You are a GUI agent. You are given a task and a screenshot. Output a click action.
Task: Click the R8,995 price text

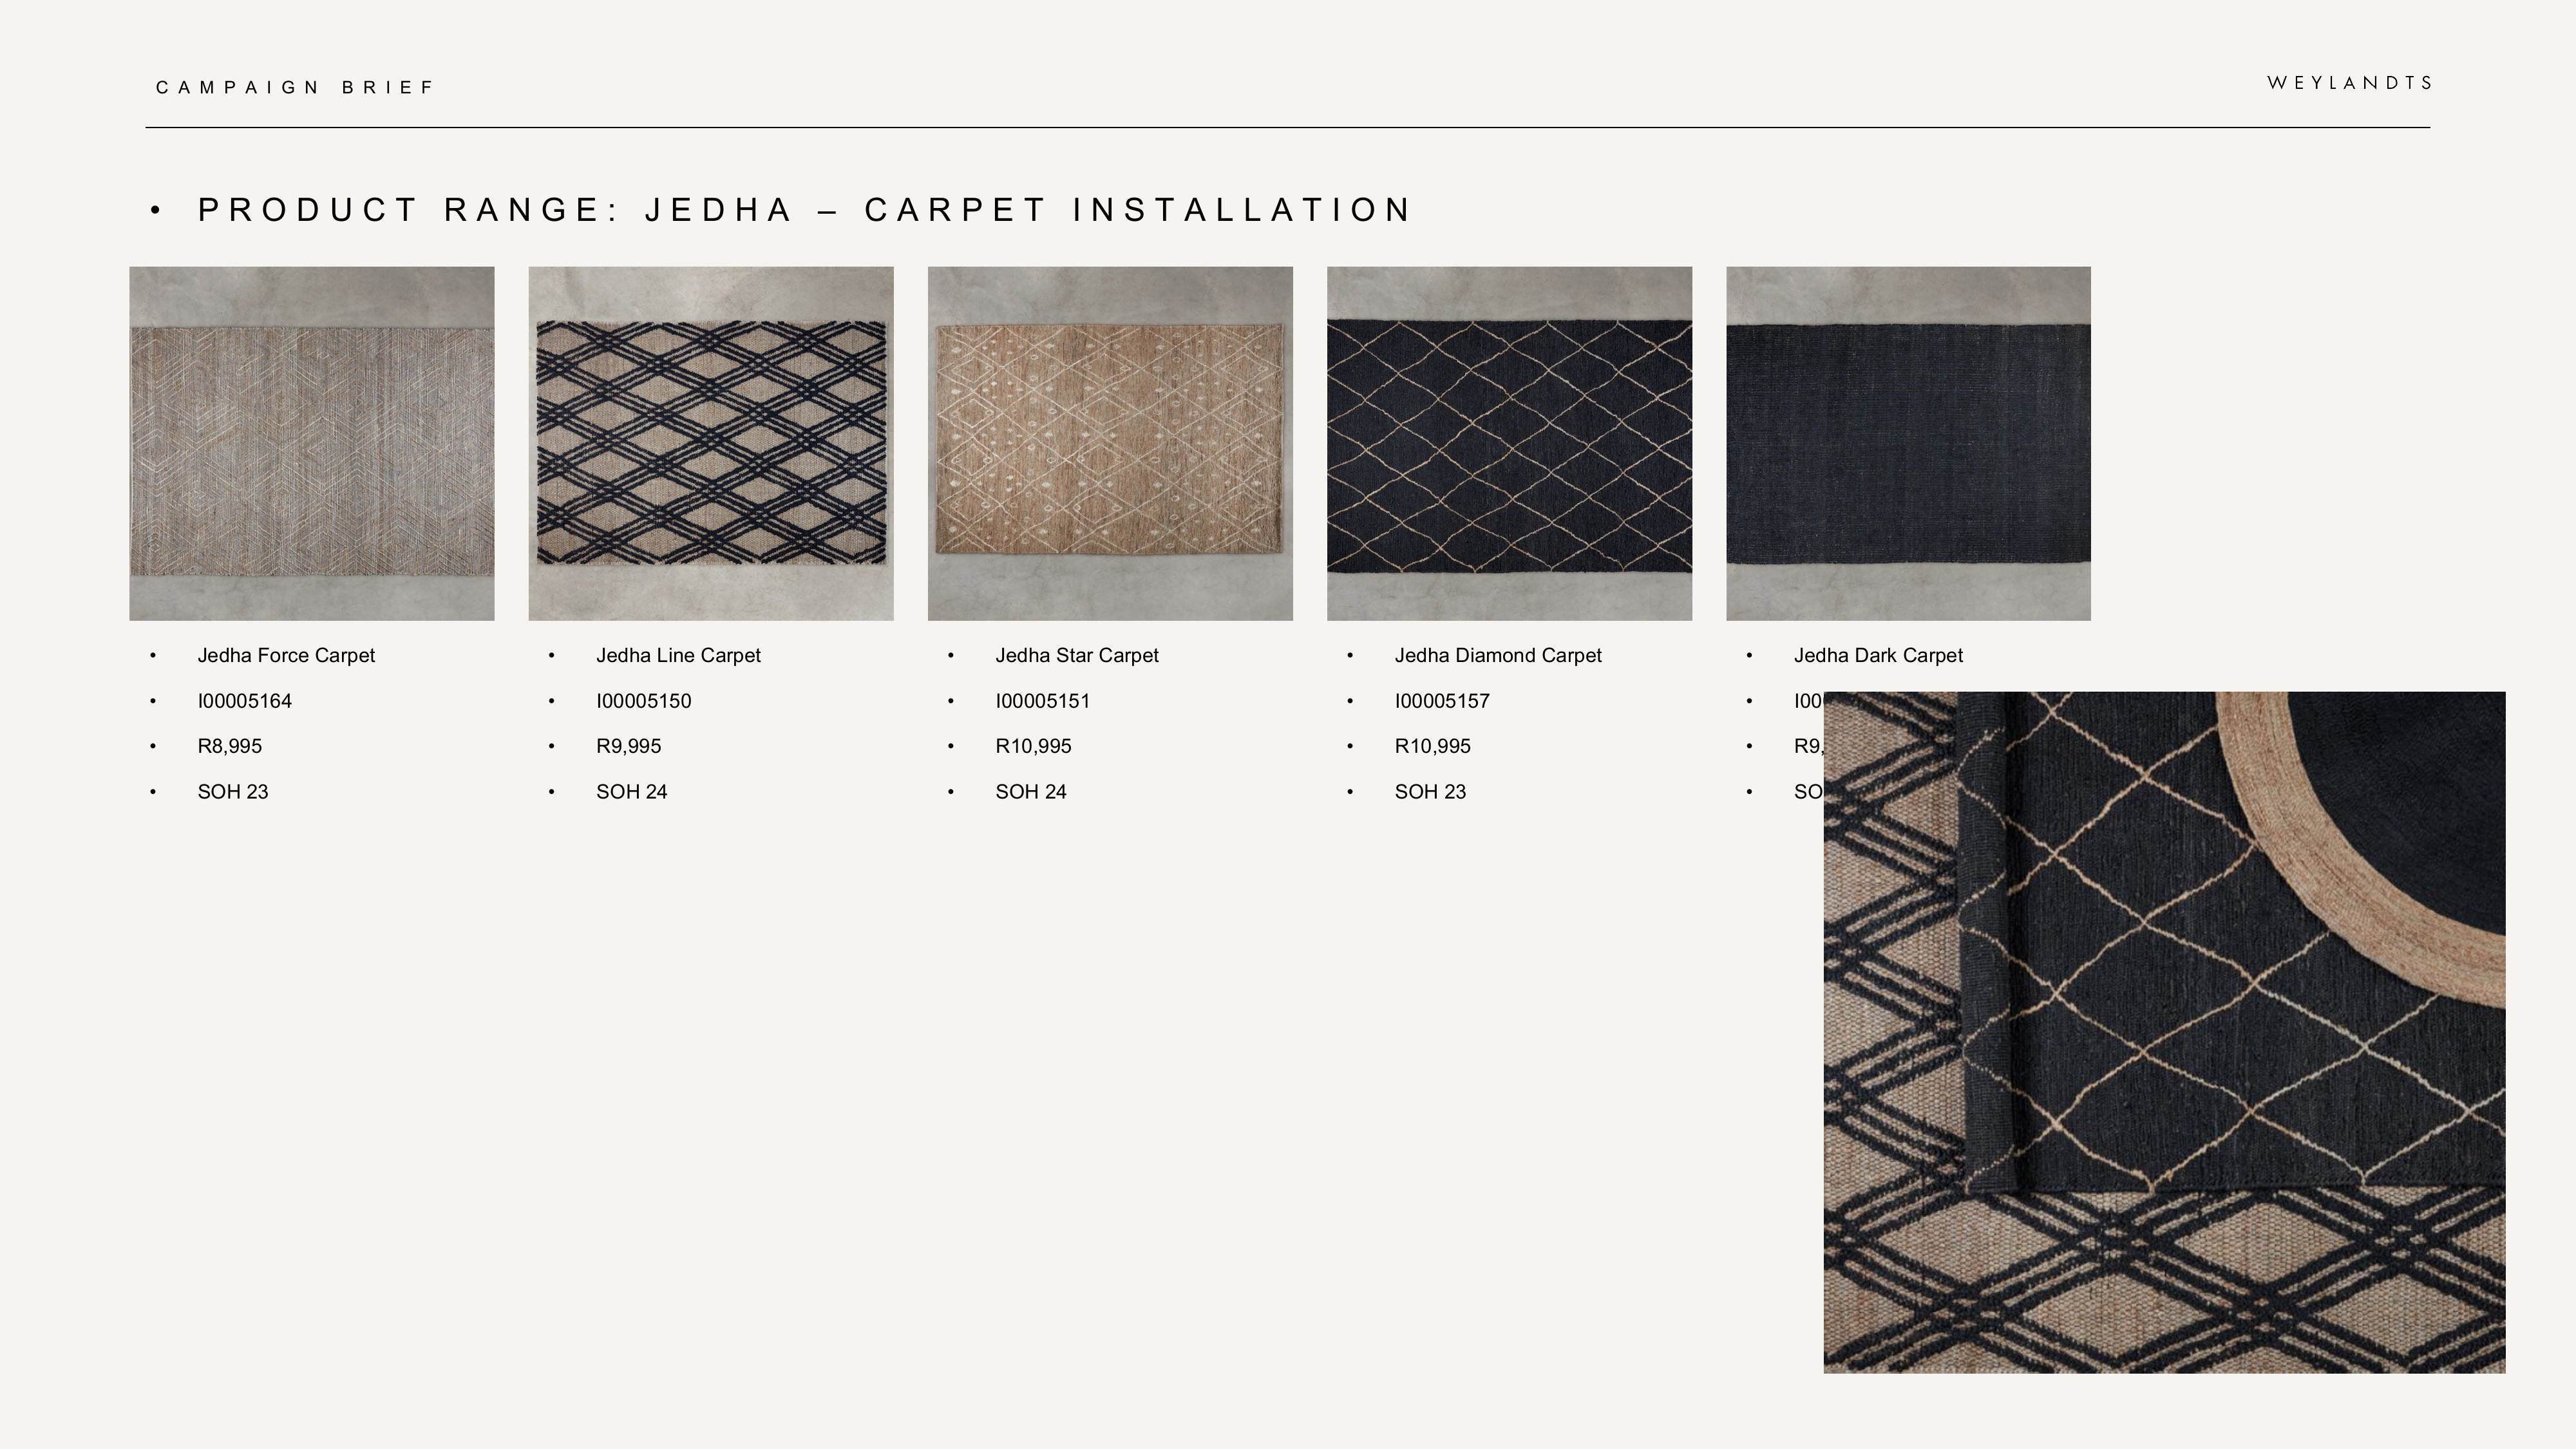click(x=231, y=746)
